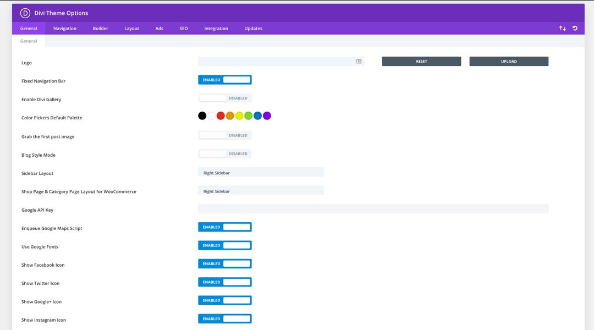The image size is (594, 330).
Task: Select the orange palette swatch
Action: tap(230, 116)
